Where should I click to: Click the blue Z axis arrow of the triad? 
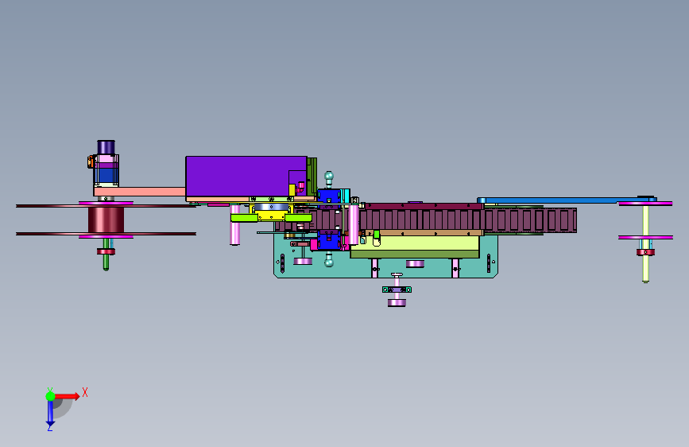point(50,414)
